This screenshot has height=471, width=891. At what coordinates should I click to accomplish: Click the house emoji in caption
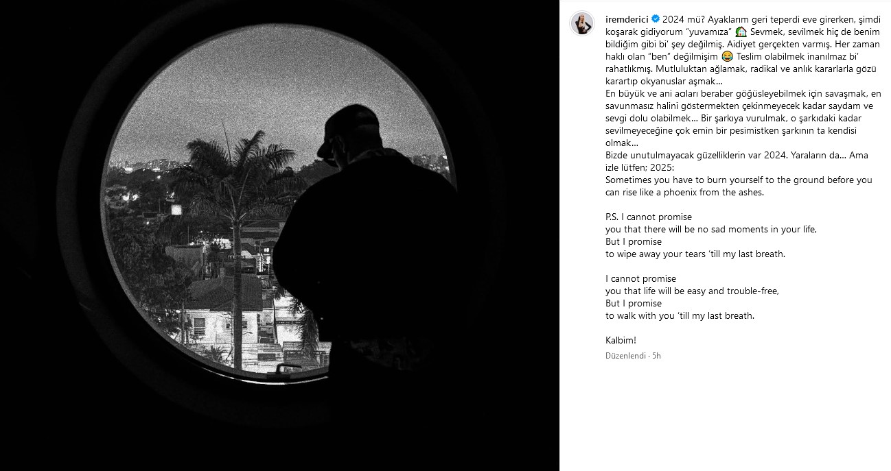[x=741, y=32]
